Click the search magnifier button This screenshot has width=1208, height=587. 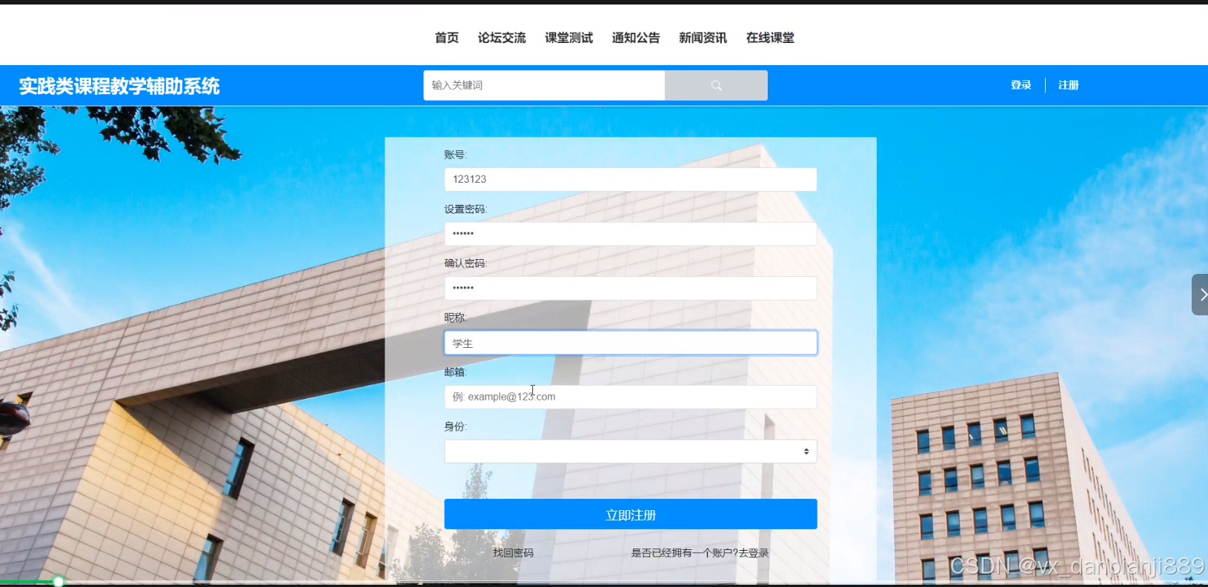pyautogui.click(x=716, y=85)
